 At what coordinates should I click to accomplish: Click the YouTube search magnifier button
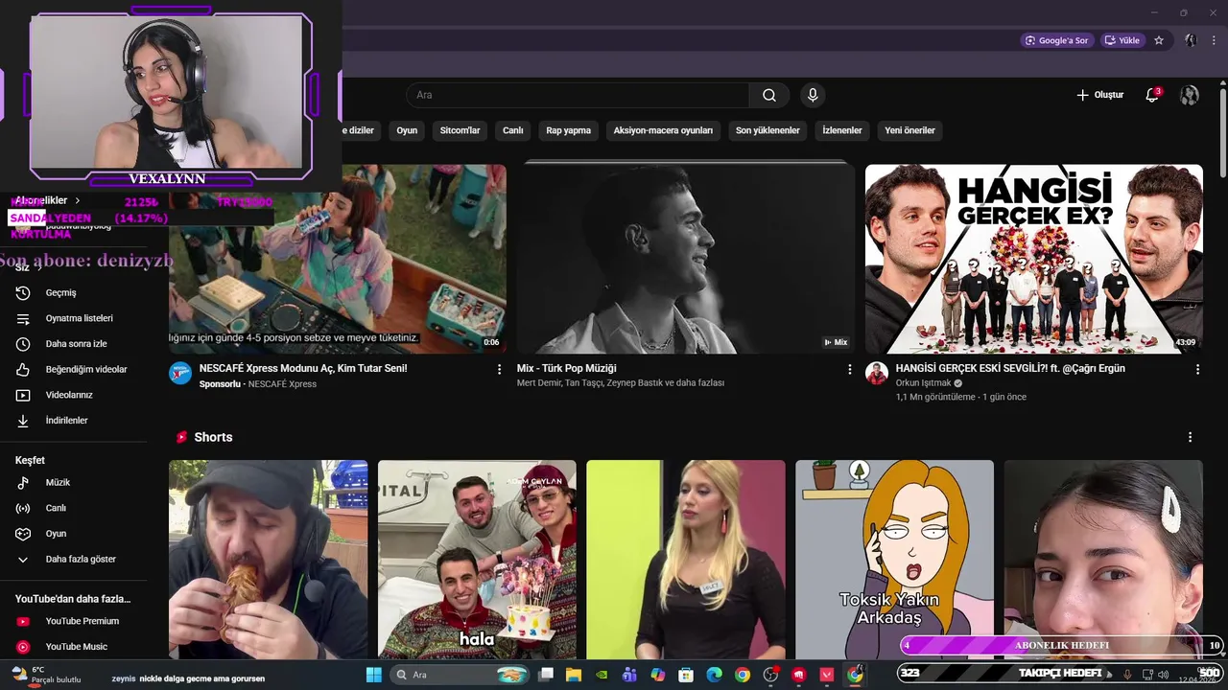[769, 95]
